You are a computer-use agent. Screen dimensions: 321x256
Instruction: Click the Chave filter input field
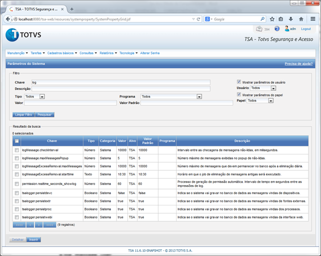coord(121,82)
